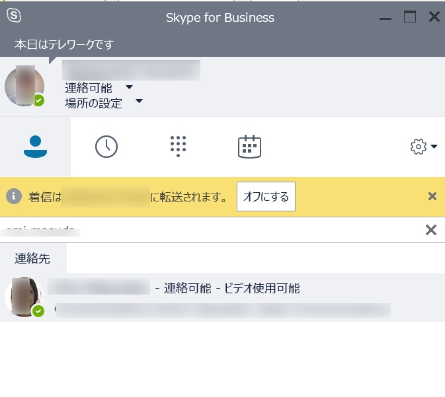Close the Skype for Business window
Screen dimensions: 445x397
click(x=434, y=17)
